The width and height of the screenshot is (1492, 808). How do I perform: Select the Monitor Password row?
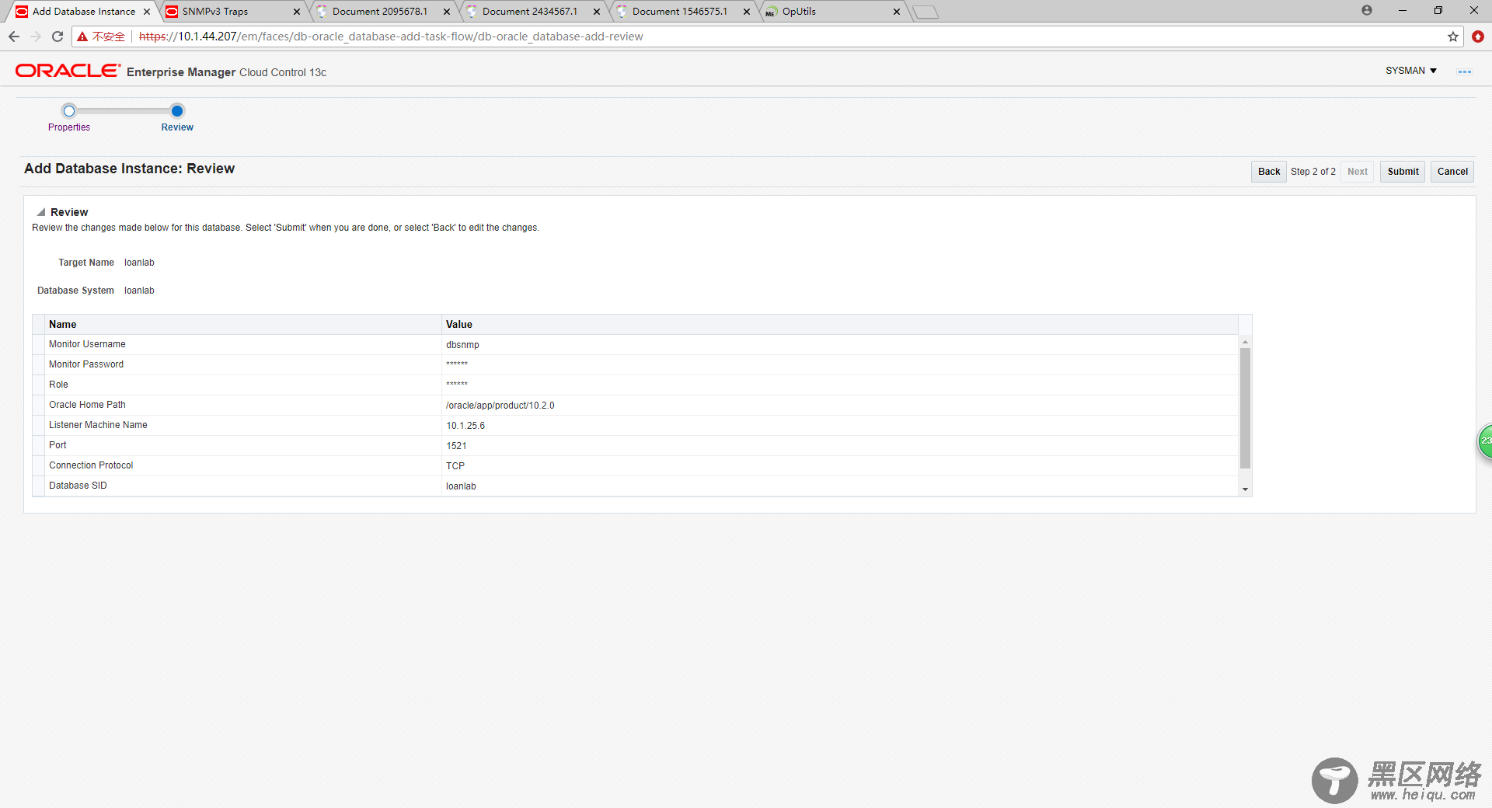pos(636,365)
